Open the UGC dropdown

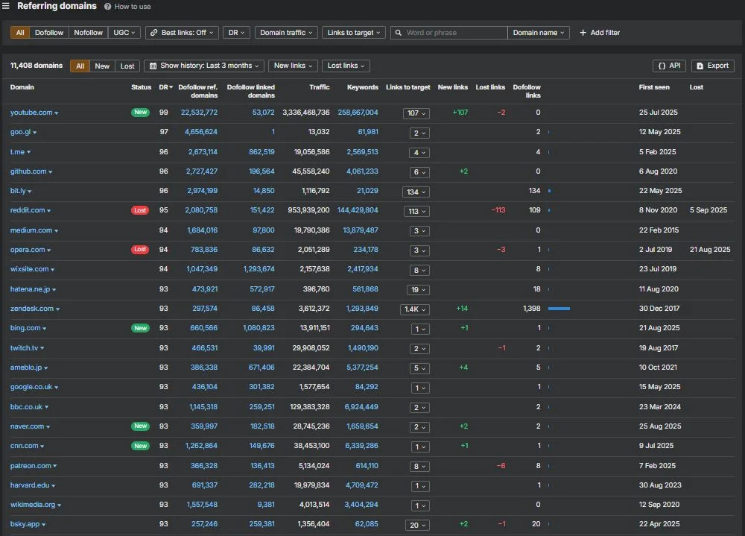[124, 32]
